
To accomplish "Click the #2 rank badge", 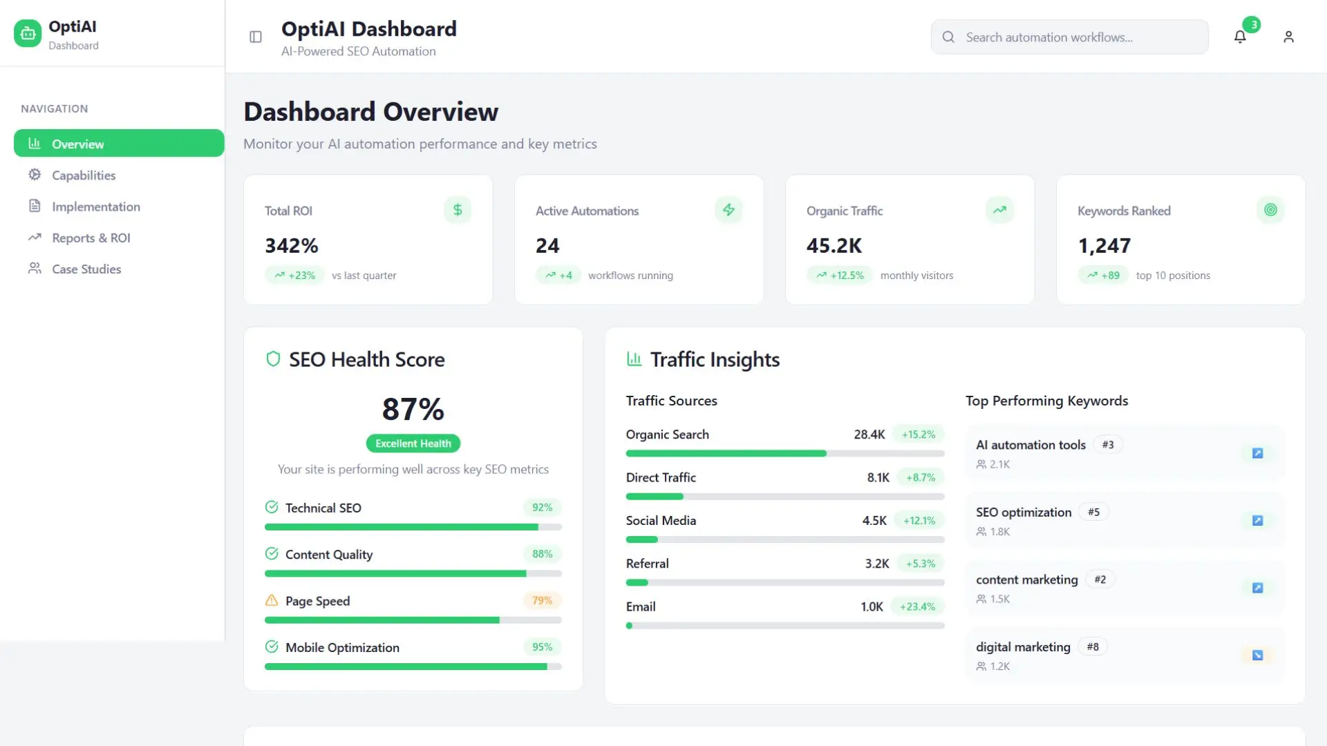I will [1100, 579].
